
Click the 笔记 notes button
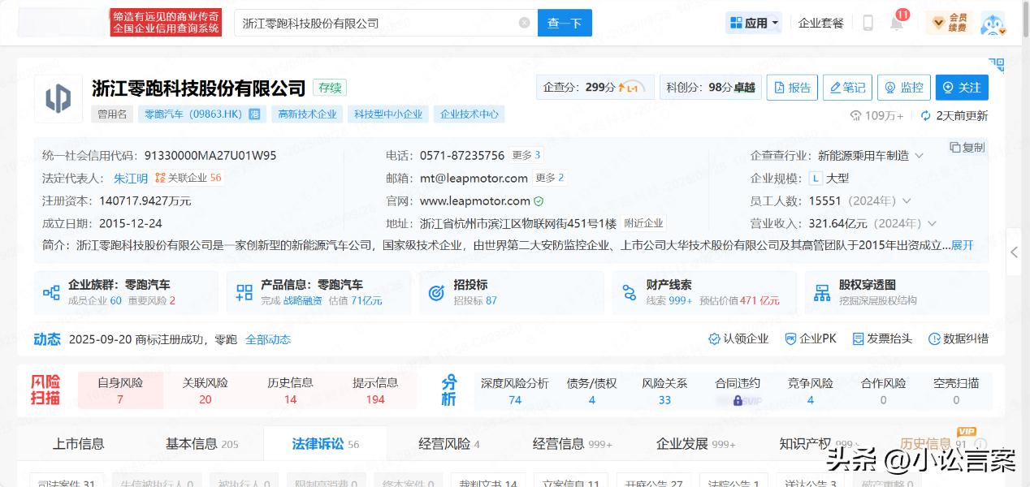(847, 88)
